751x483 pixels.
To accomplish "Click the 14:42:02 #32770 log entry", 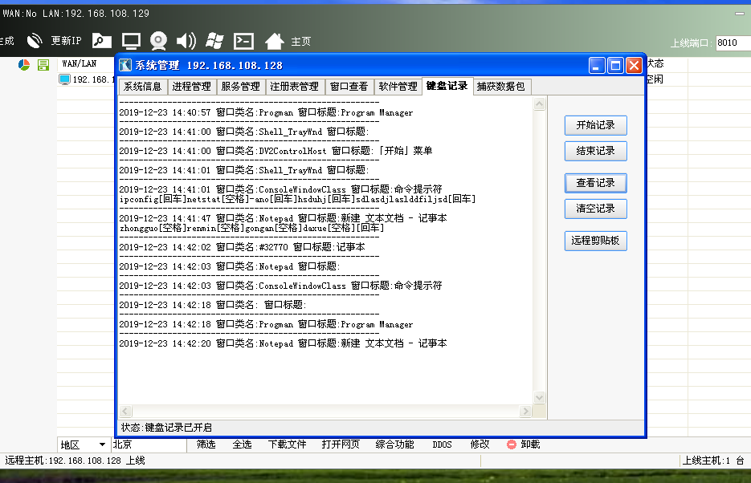I will [x=242, y=247].
